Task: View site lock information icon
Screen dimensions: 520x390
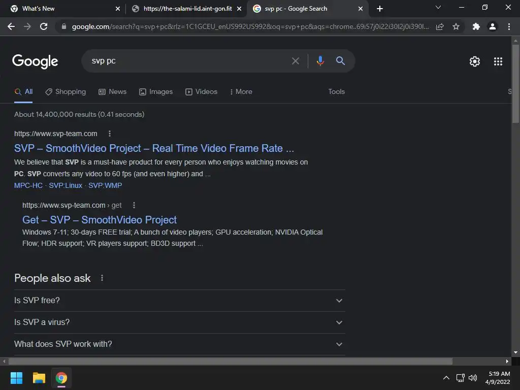Action: click(x=64, y=26)
